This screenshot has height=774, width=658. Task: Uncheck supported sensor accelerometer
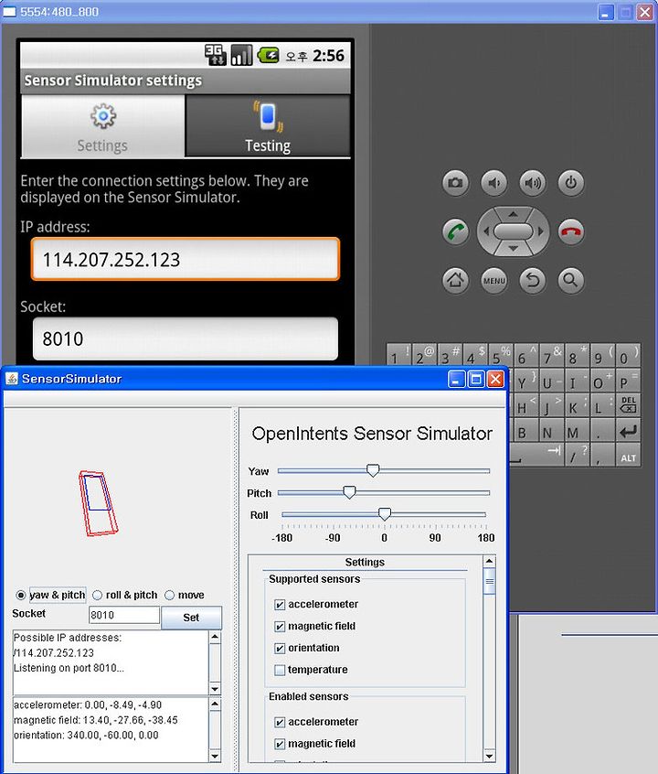click(280, 605)
